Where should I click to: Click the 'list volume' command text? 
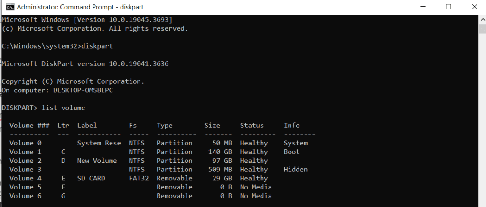point(63,108)
